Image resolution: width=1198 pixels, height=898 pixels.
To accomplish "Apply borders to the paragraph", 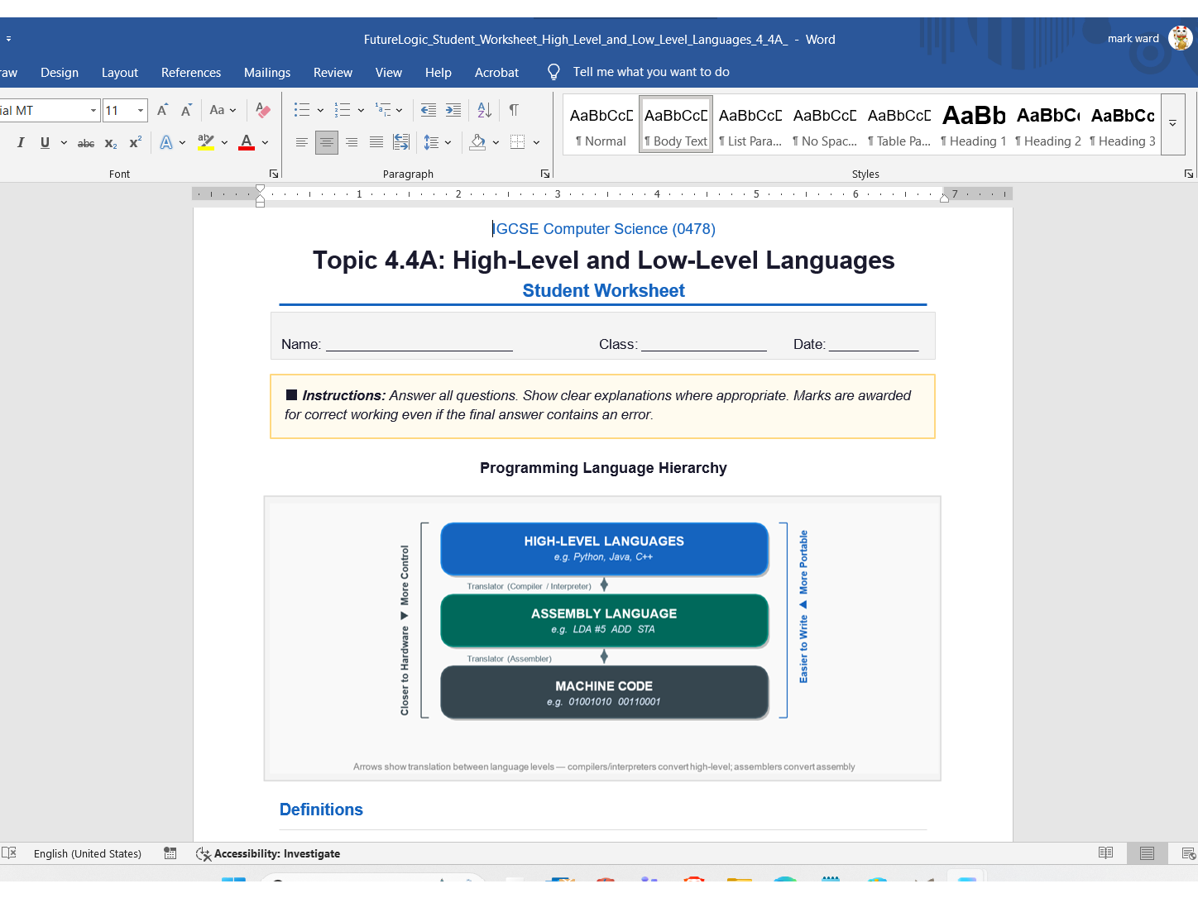I will (518, 142).
